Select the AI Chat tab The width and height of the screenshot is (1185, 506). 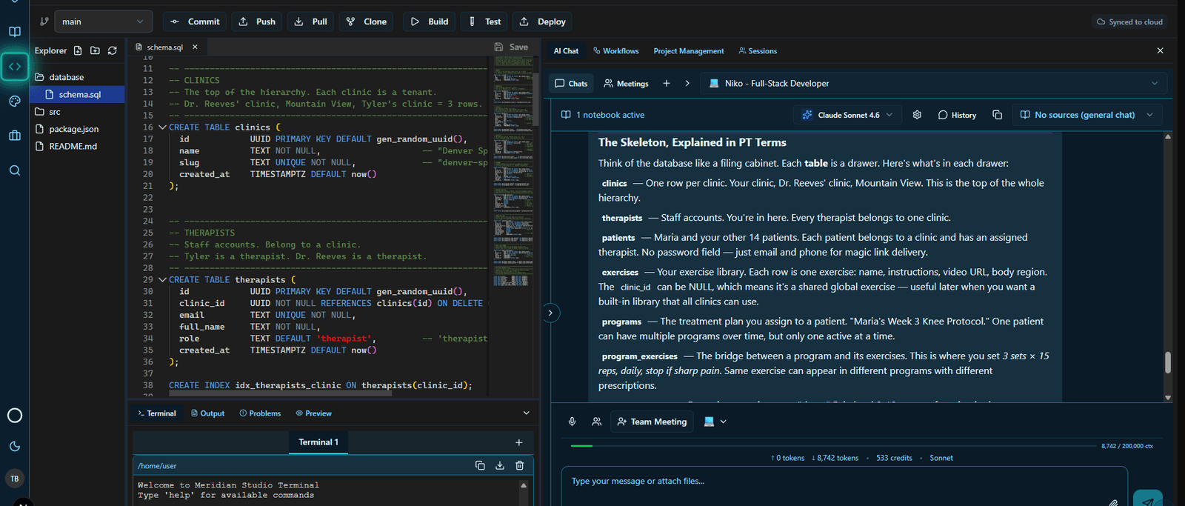(x=566, y=51)
